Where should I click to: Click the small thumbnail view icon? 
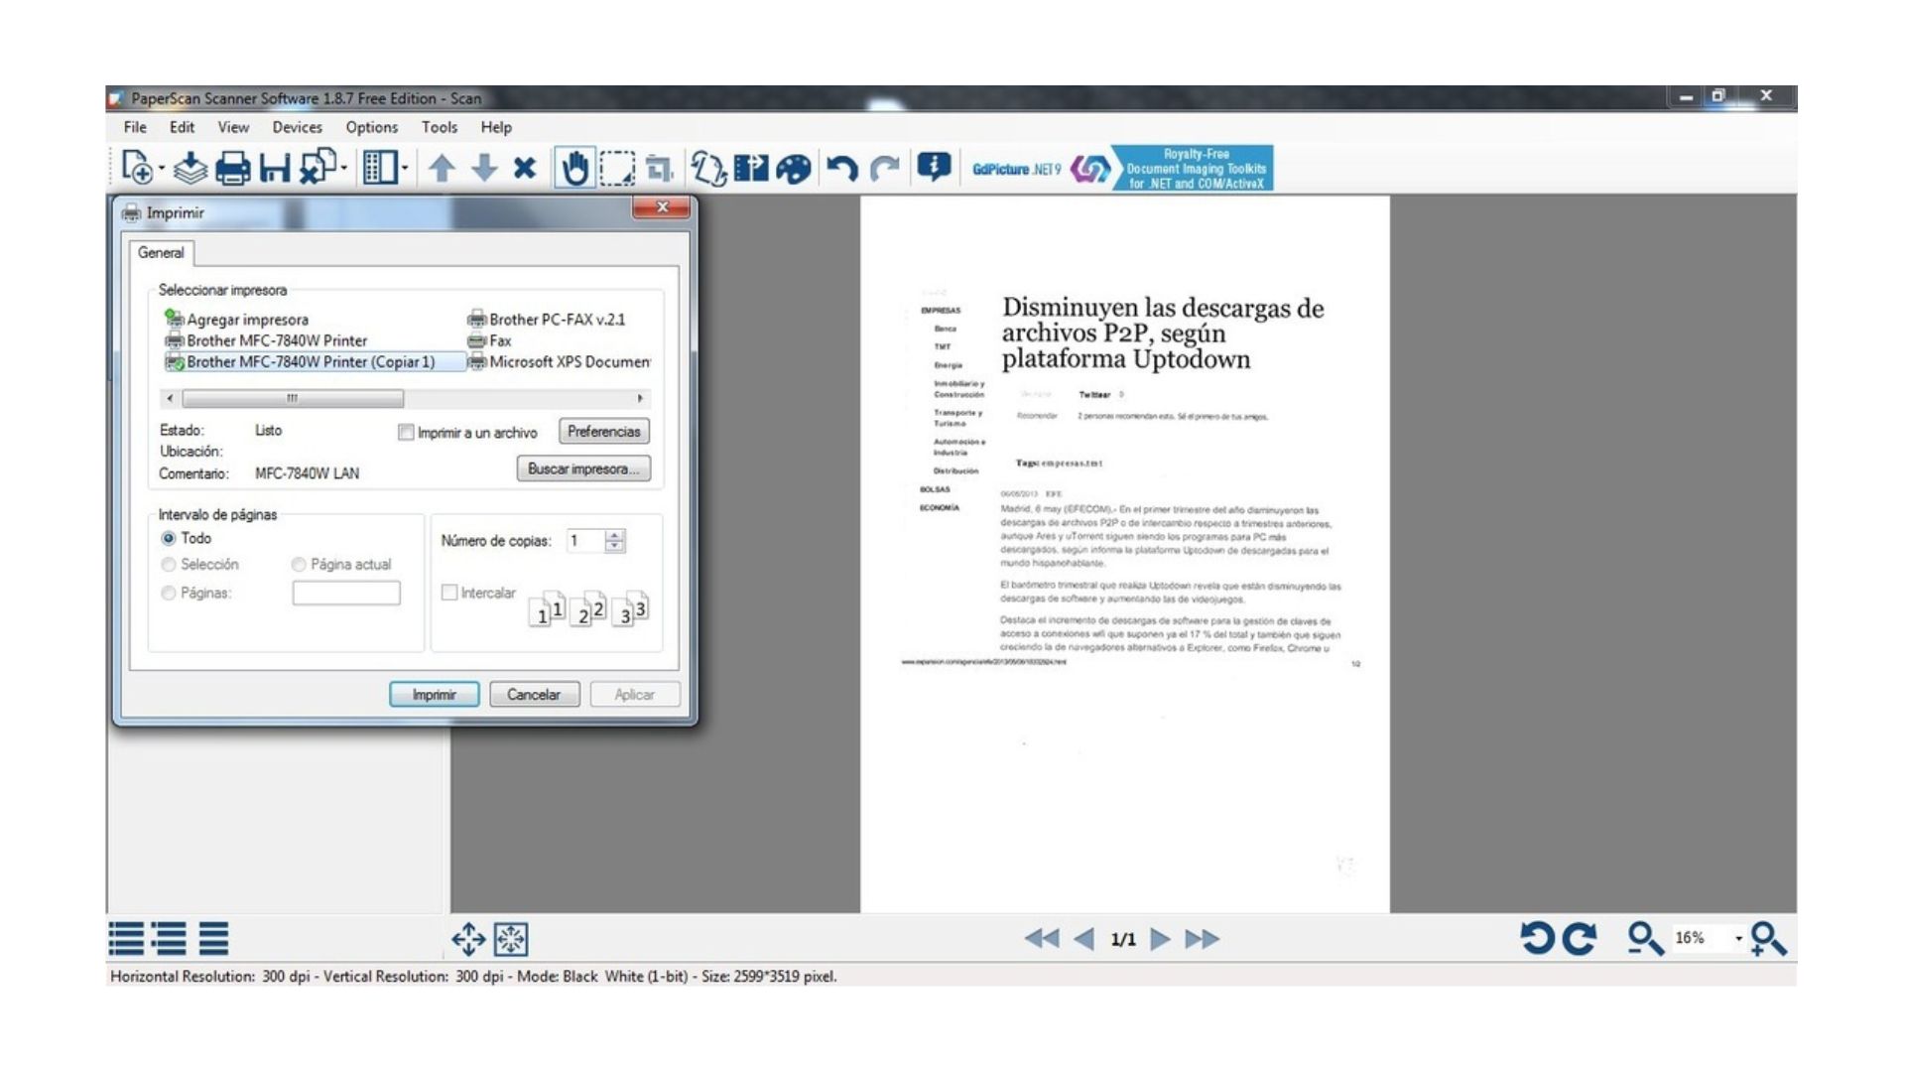213,938
